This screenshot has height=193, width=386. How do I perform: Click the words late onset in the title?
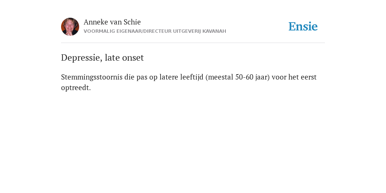click(124, 58)
